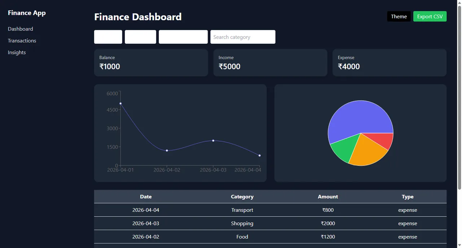The image size is (462, 248).
Task: Click expense type in the Transport row
Action: click(407, 210)
